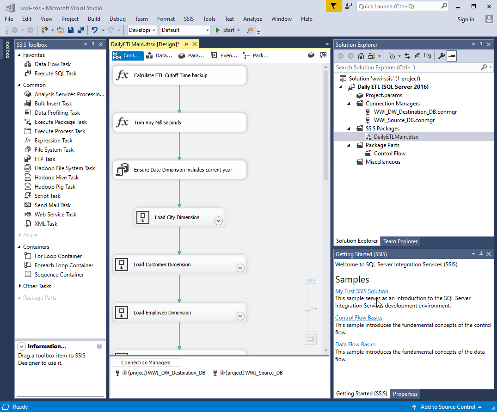This screenshot has width=497, height=412.
Task: Expand the Load Employee Dimension container chevron
Action: point(240,316)
